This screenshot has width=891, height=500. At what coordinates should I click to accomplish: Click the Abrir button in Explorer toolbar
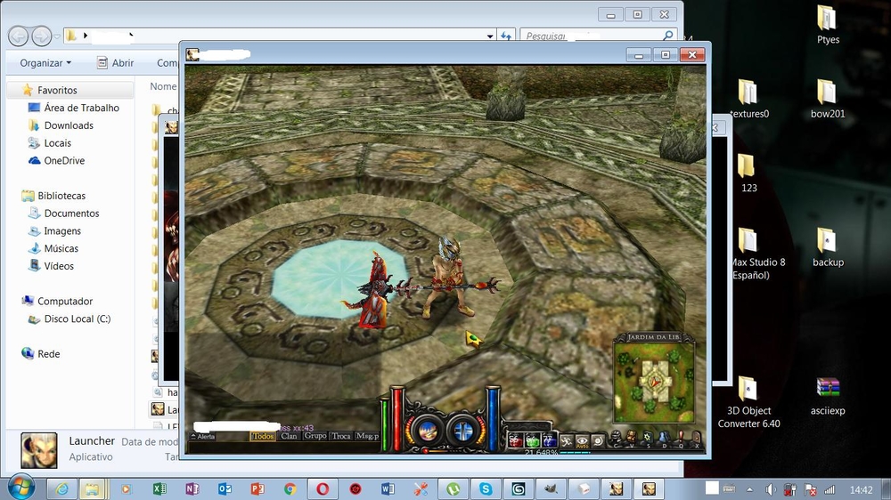pyautogui.click(x=115, y=63)
